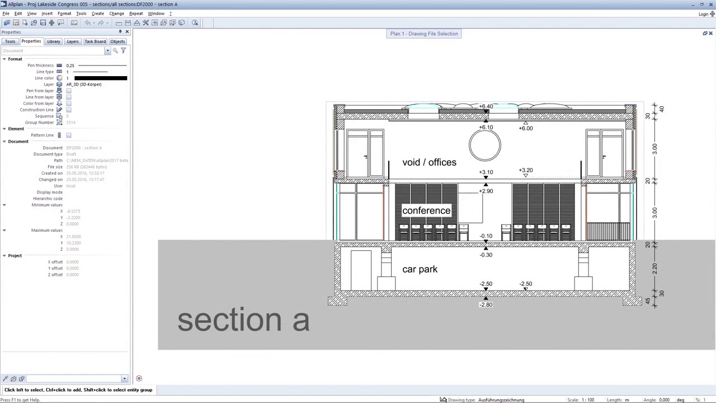
Task: Click the Line color wheel icon
Action: 59,78
